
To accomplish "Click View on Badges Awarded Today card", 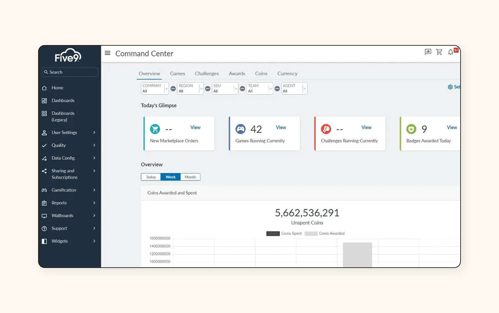I will [452, 128].
